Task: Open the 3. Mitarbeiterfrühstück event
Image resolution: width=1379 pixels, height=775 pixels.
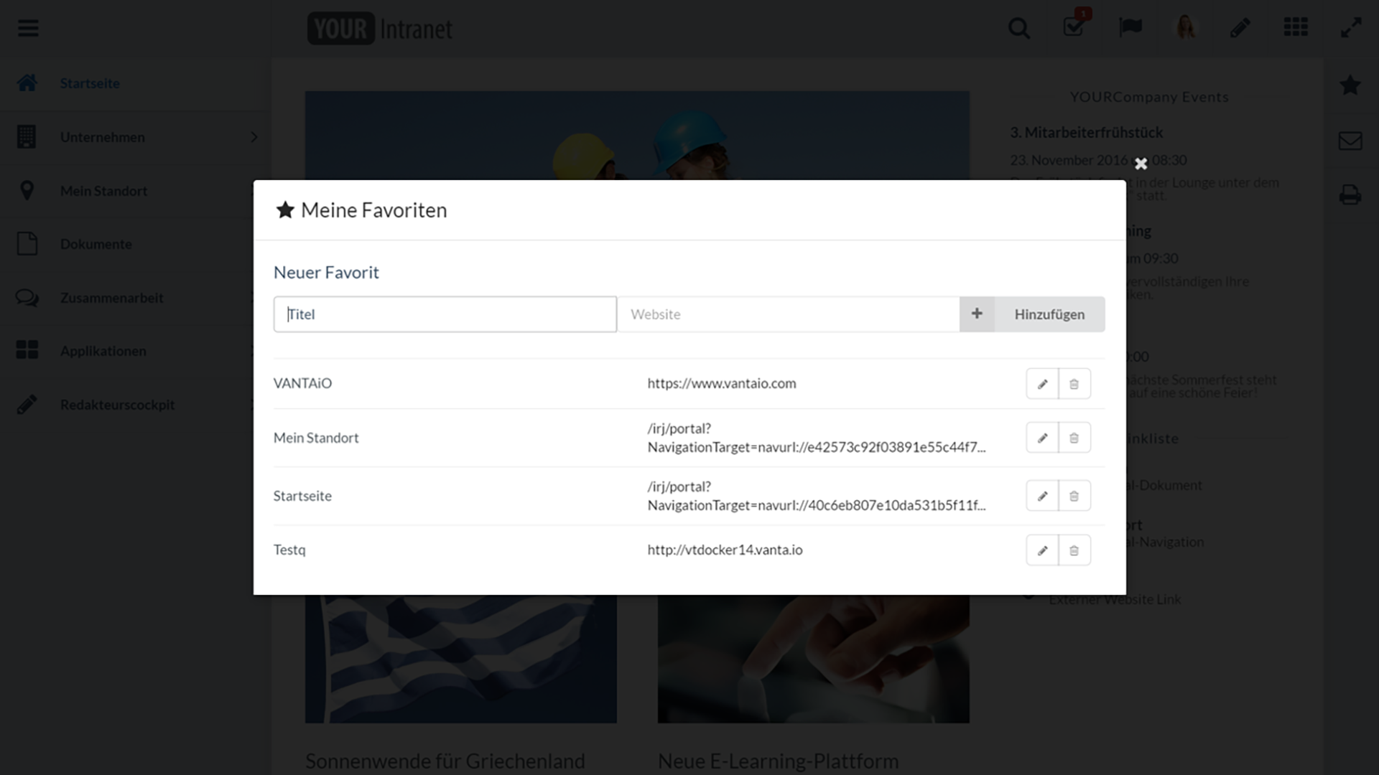Action: click(x=1086, y=133)
